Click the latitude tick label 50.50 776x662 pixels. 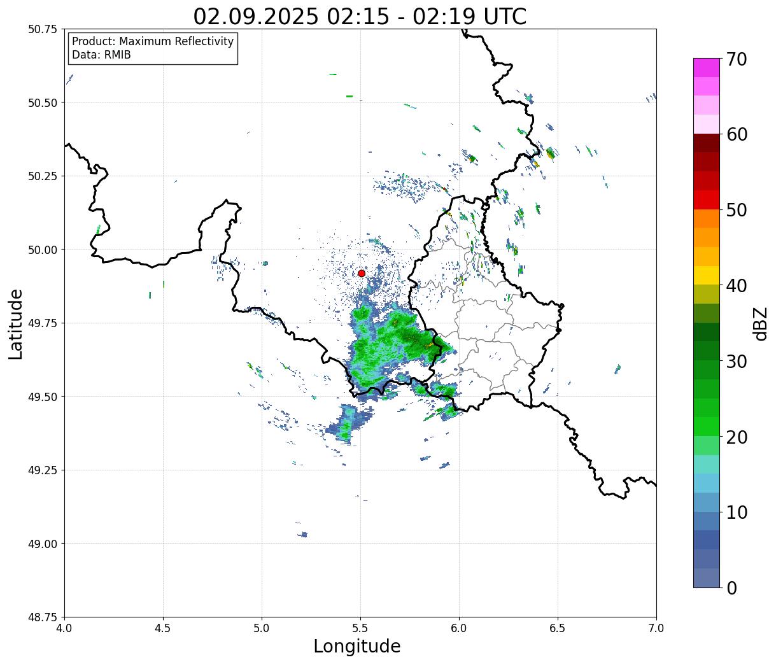click(43, 102)
